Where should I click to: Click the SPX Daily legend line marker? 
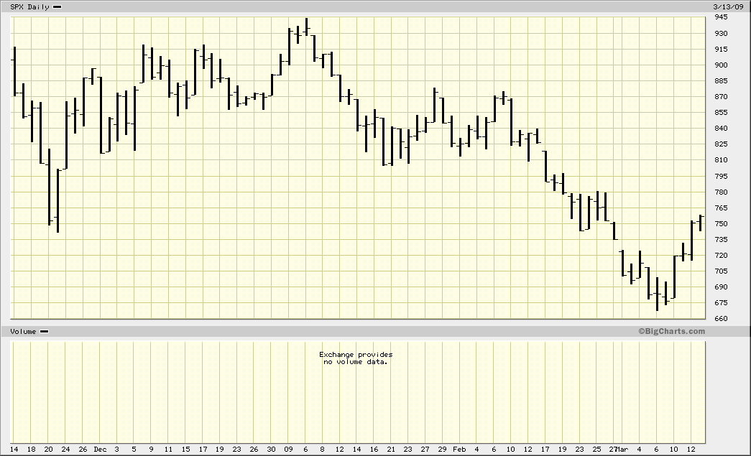click(x=57, y=6)
